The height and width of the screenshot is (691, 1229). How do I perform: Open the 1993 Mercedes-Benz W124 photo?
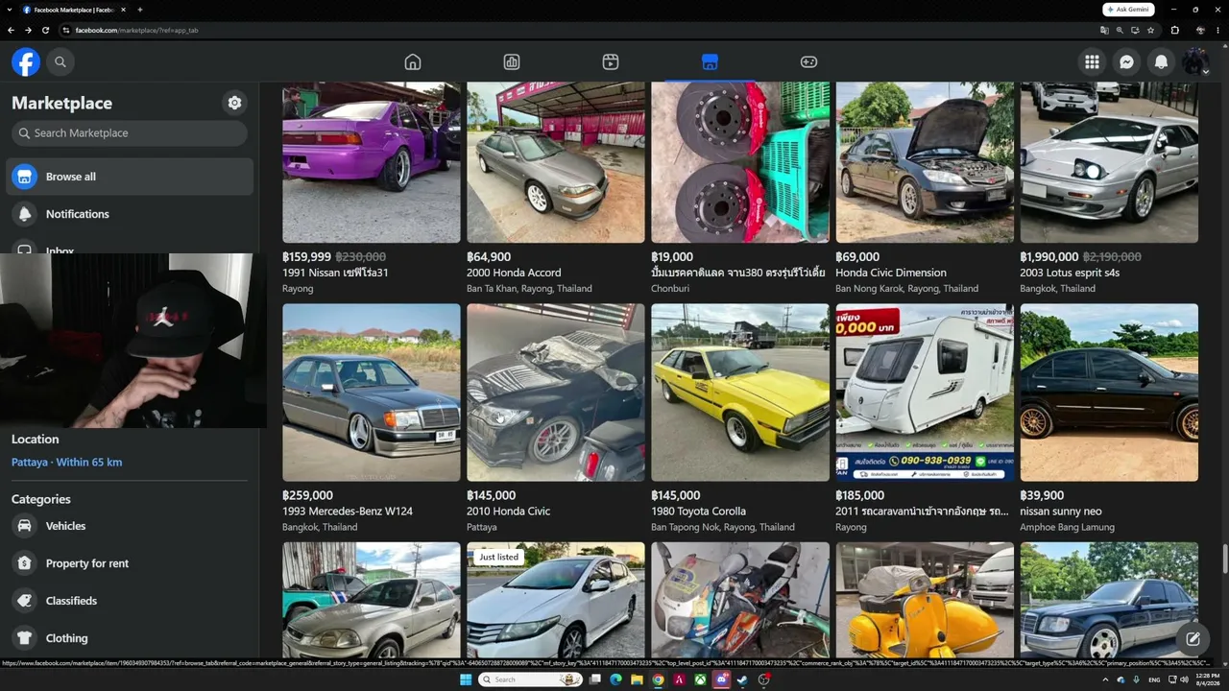(x=372, y=393)
